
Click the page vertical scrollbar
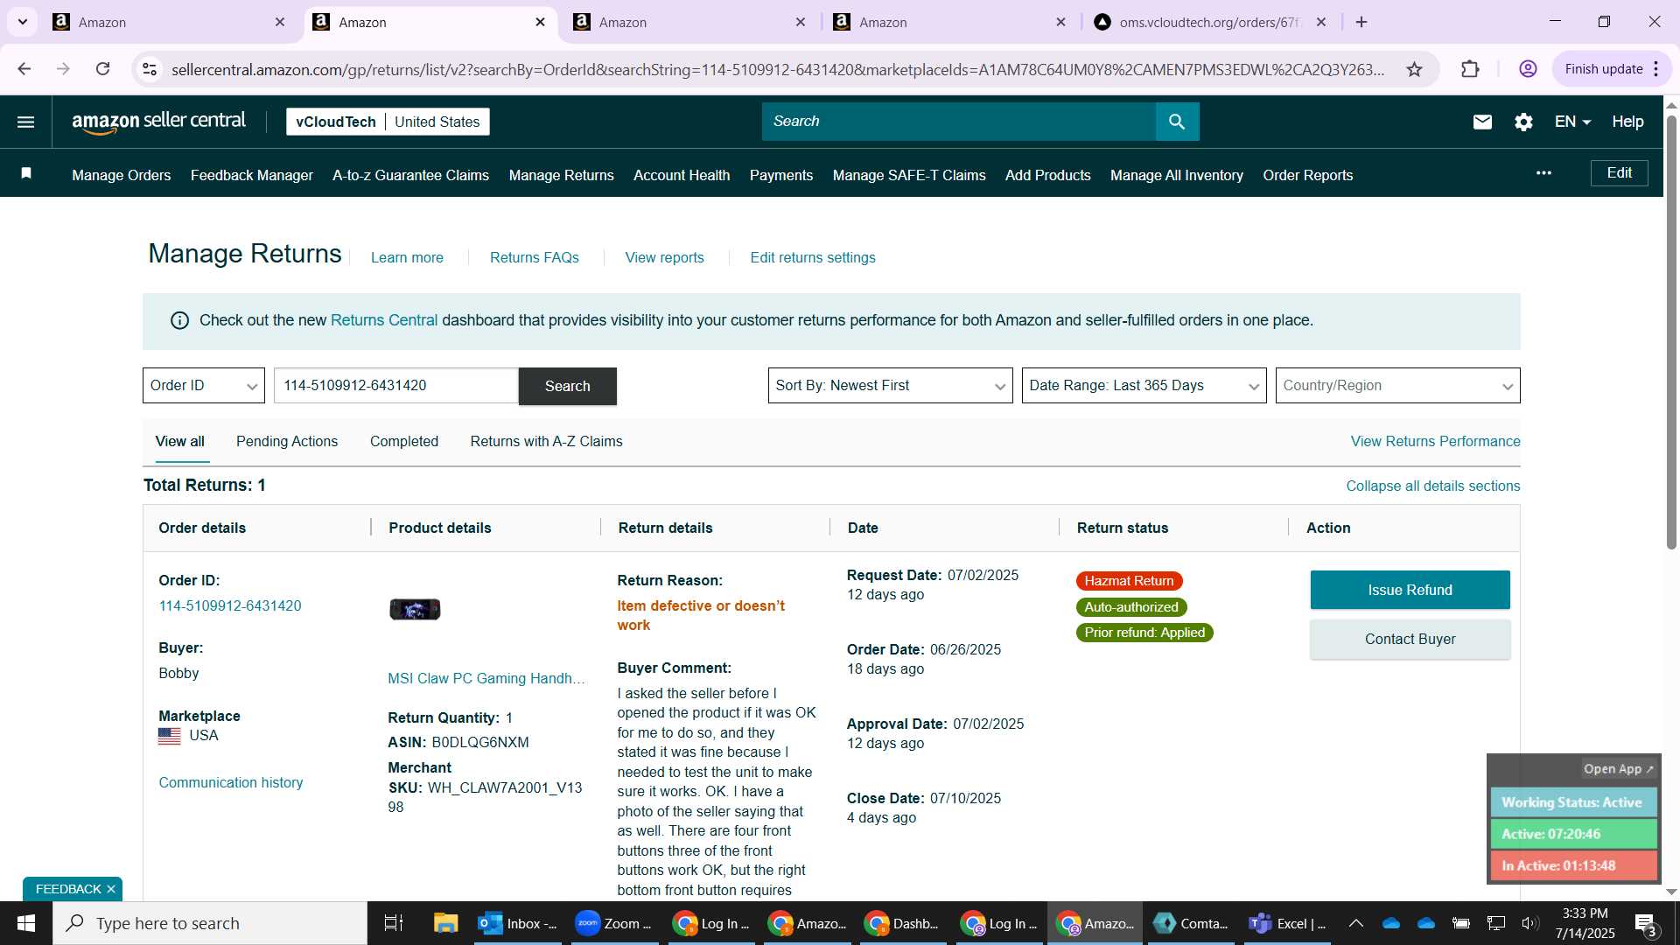1671,332
